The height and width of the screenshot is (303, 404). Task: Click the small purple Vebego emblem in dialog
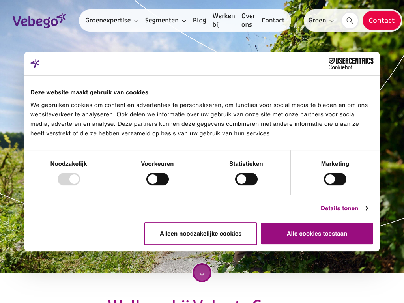[35, 64]
